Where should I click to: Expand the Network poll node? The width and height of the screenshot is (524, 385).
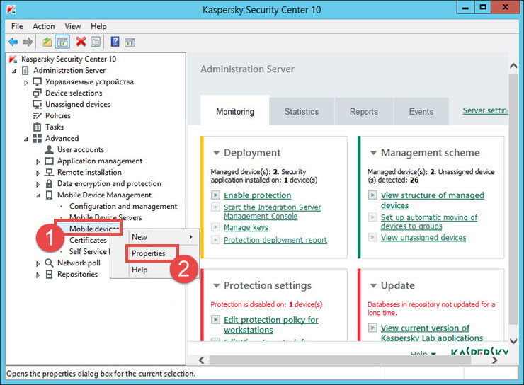(38, 264)
